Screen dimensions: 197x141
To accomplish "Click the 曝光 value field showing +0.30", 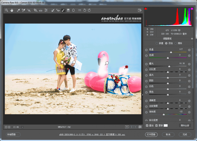I will click(x=182, y=64).
